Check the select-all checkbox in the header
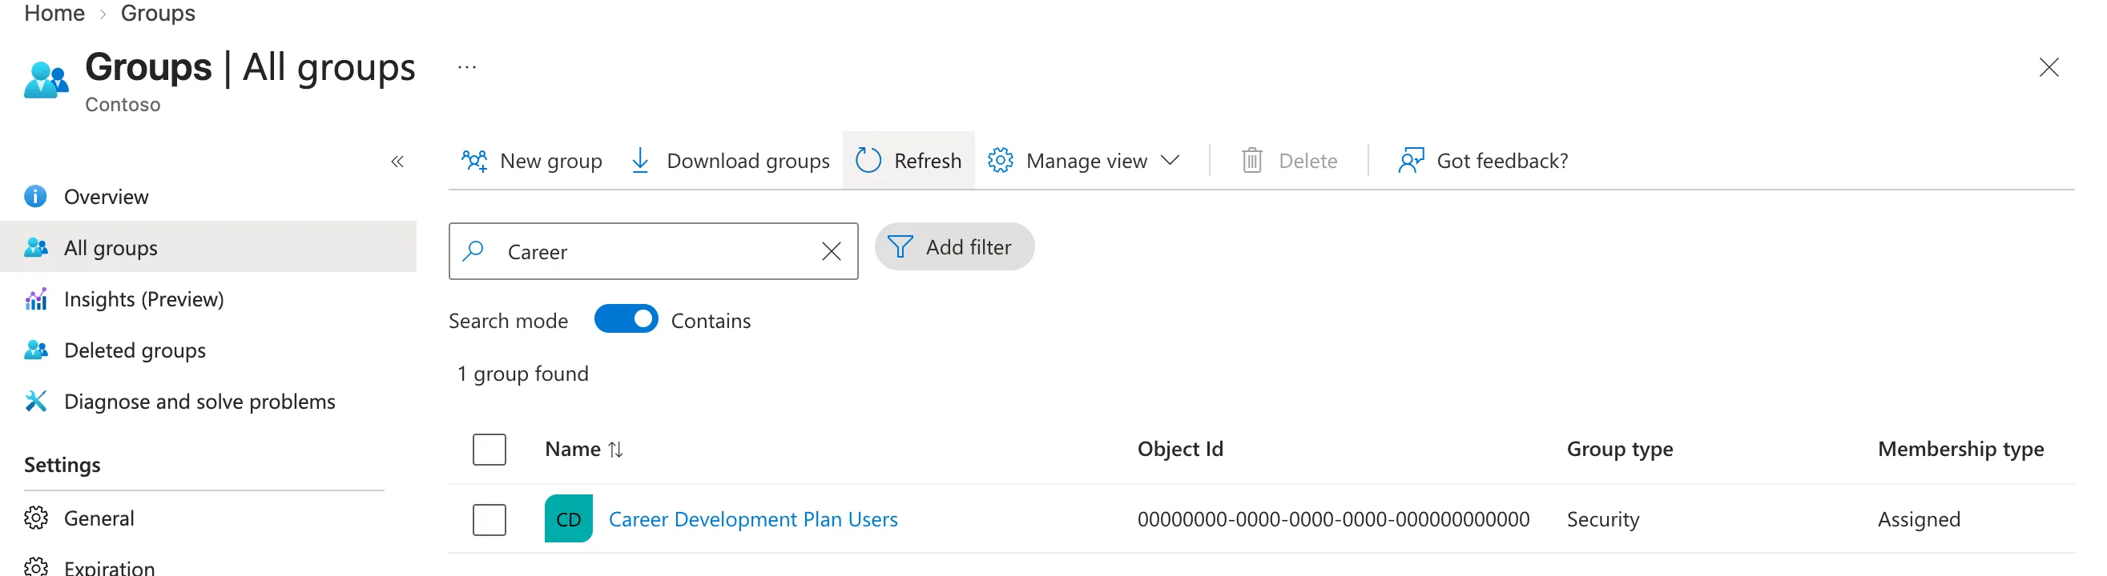This screenshot has height=576, width=2107. 489,450
